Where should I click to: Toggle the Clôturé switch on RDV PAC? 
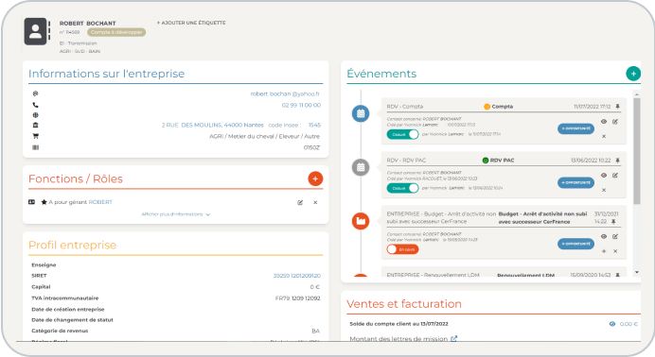(402, 188)
